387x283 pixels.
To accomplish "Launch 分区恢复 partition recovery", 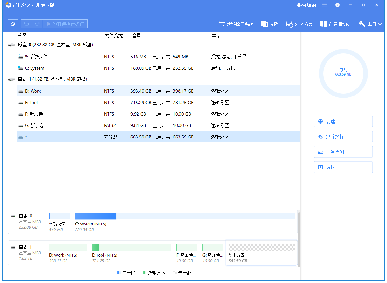I will (x=299, y=24).
